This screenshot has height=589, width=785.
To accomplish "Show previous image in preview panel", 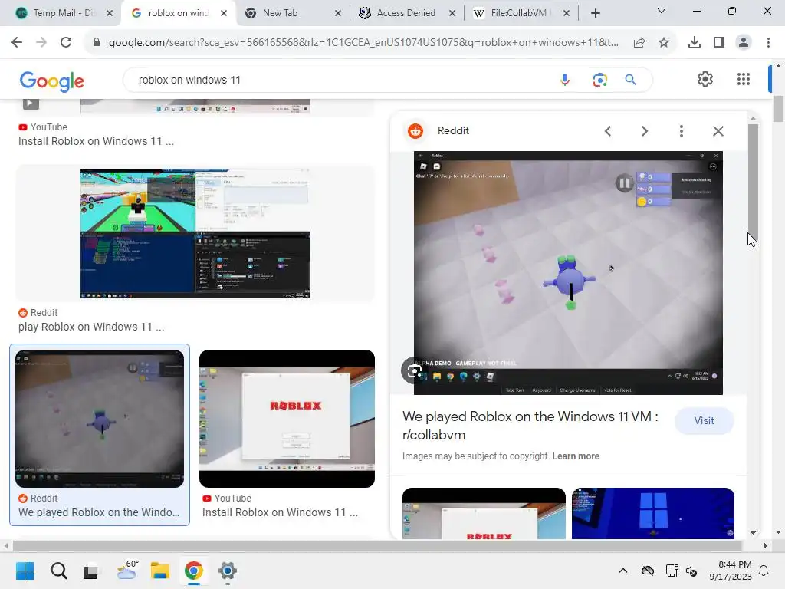I will click(x=608, y=131).
